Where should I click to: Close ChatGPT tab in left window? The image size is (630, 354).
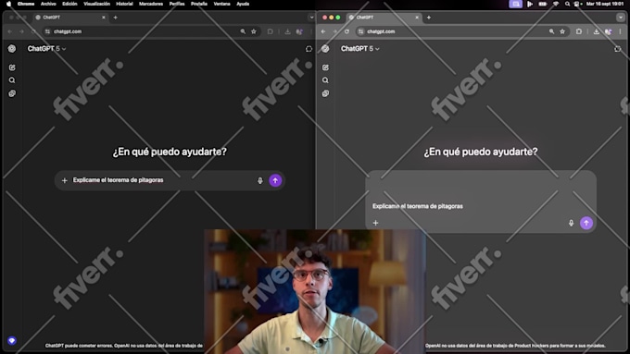pyautogui.click(x=104, y=18)
